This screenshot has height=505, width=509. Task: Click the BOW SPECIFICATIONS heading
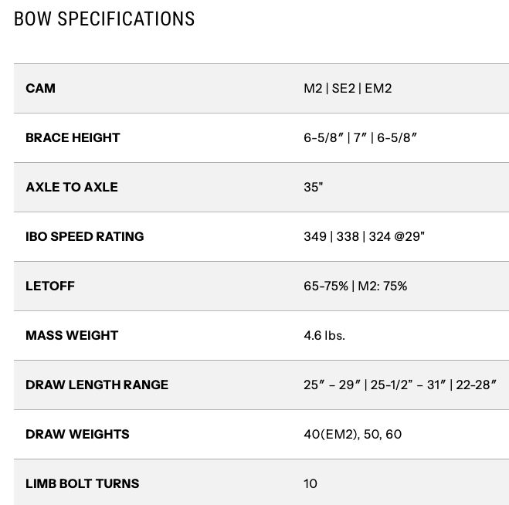pos(104,19)
